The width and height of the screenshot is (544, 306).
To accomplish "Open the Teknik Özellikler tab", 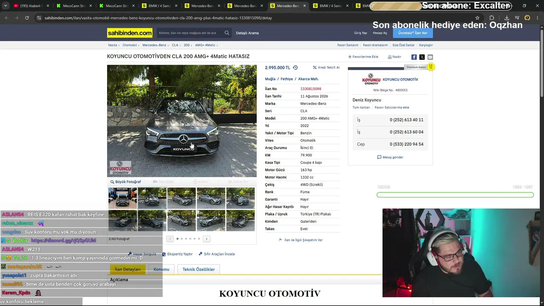I will click(x=198, y=269).
